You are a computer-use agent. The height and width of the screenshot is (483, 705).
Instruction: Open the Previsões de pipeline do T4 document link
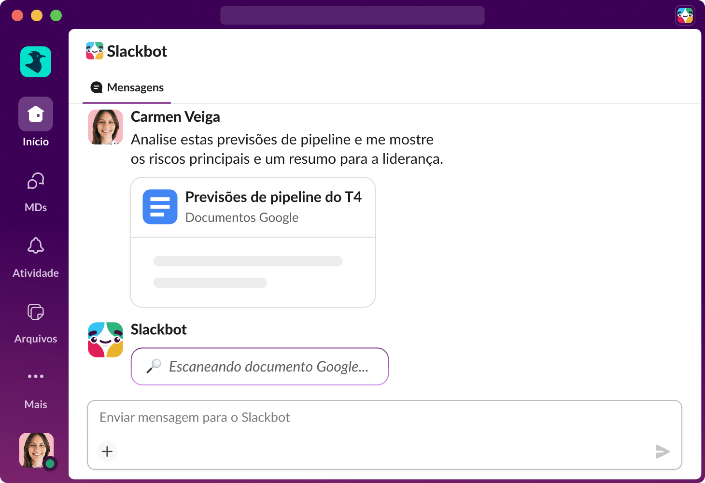(274, 197)
